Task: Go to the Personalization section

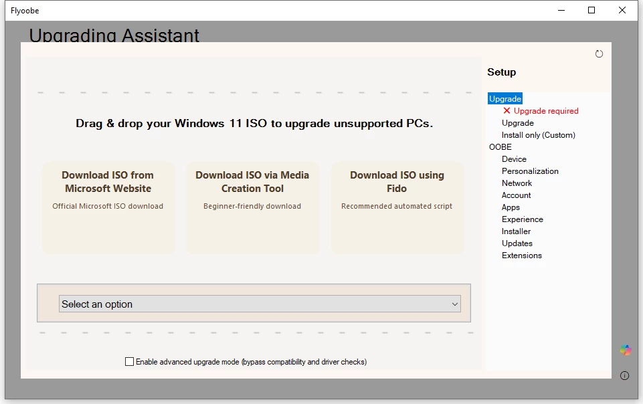Action: coord(530,171)
